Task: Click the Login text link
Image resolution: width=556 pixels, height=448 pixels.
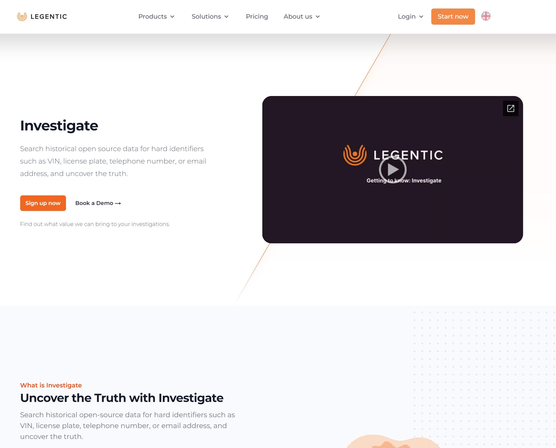Action: tap(407, 17)
